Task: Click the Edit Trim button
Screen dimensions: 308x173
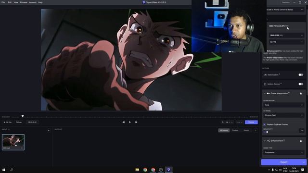Action: click(x=8, y=122)
